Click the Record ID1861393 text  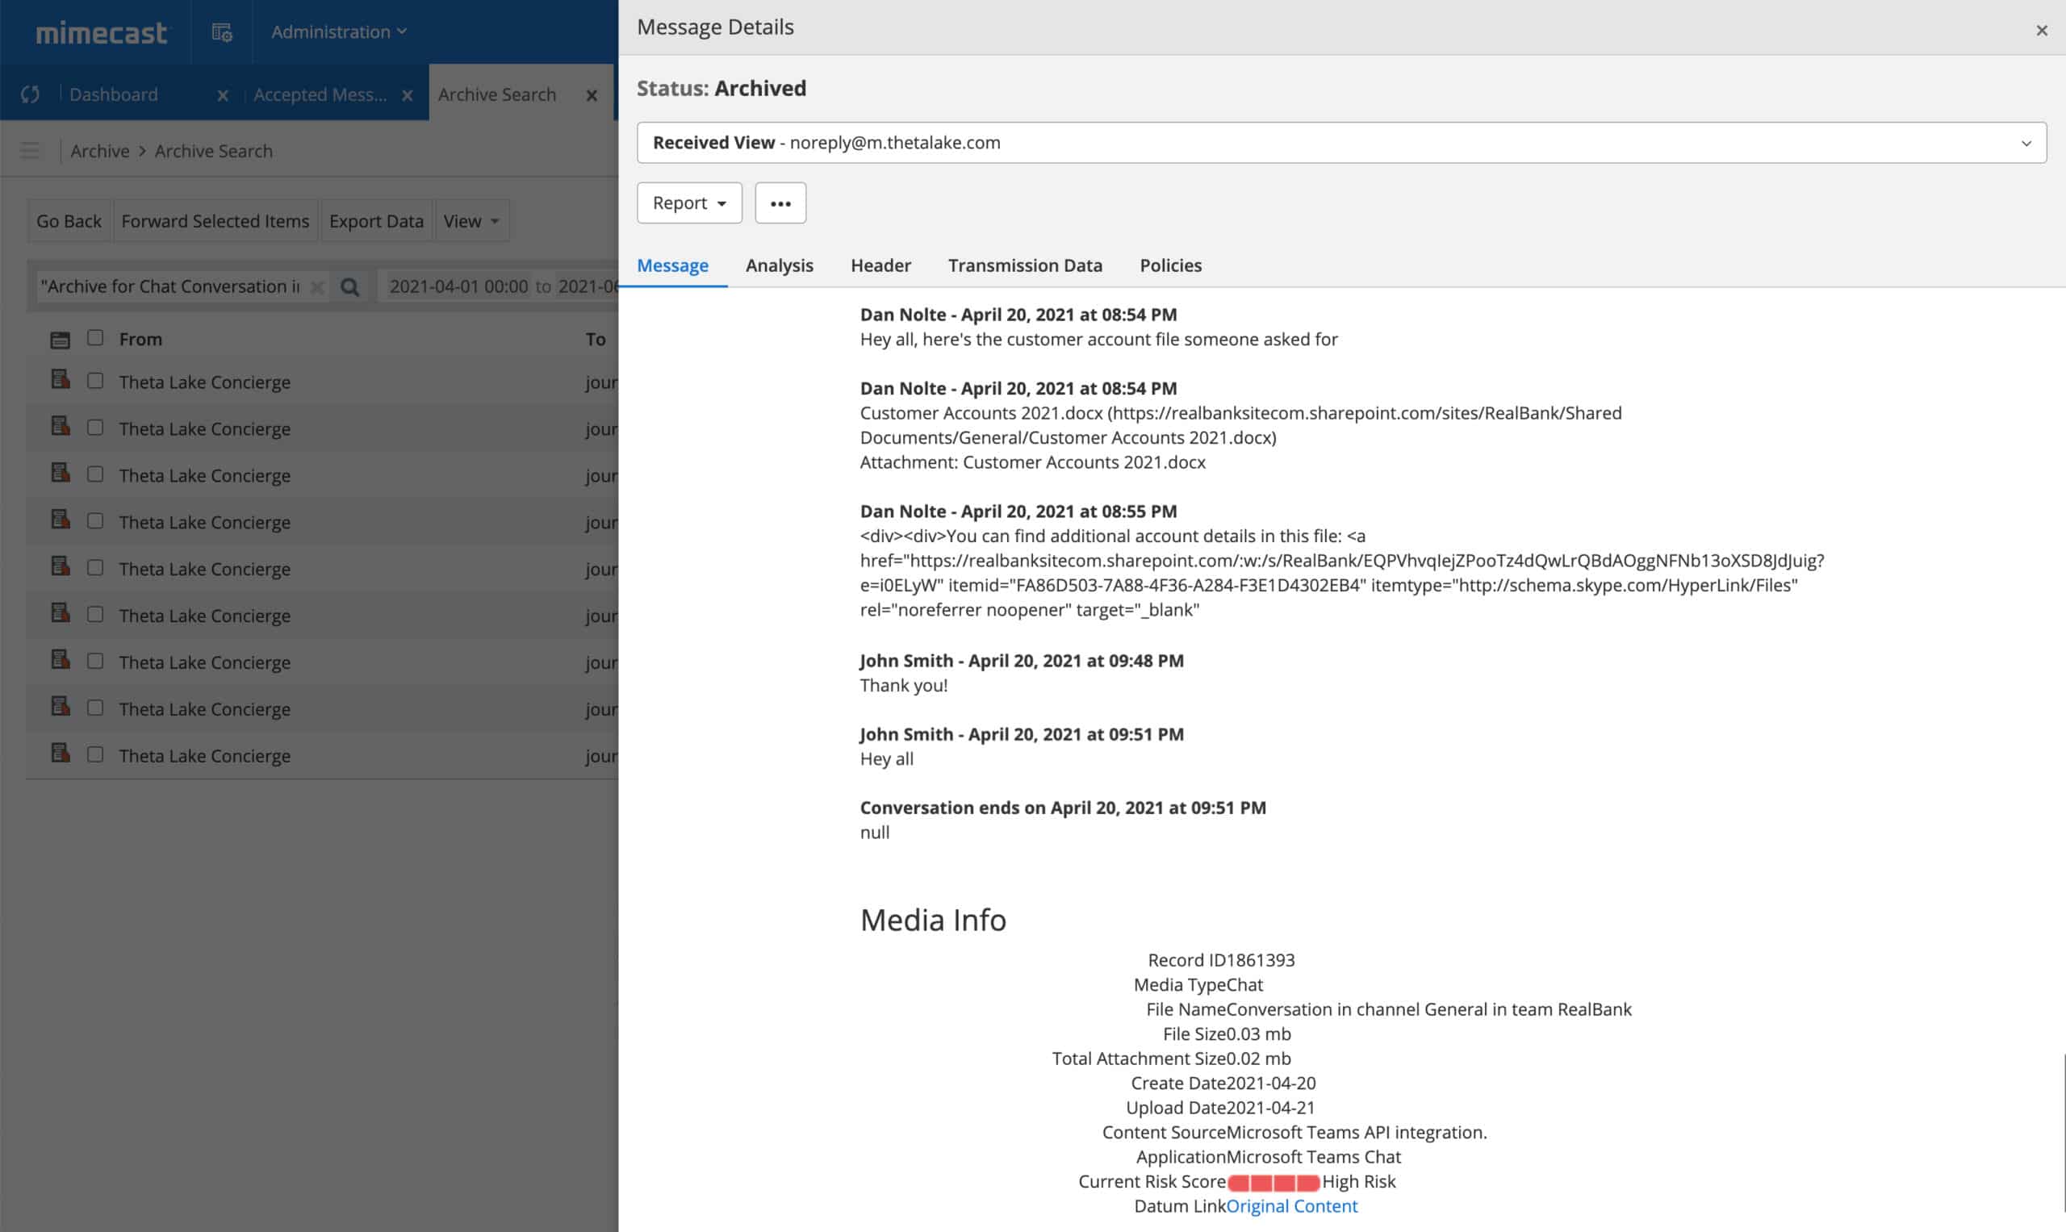pyautogui.click(x=1221, y=961)
